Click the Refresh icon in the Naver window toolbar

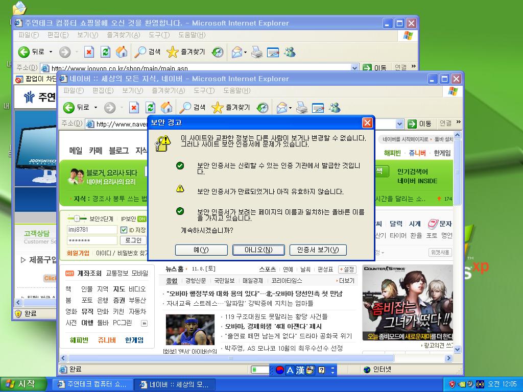click(151, 107)
